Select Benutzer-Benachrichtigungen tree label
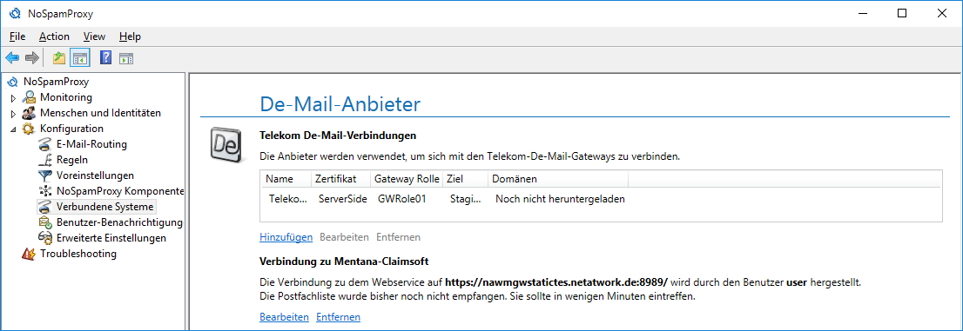Viewport: 963px width, 331px height. pos(120,222)
